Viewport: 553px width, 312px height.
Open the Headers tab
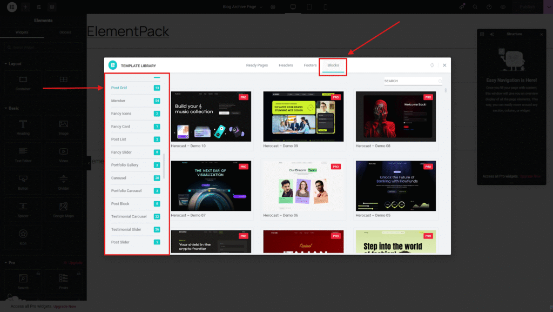coord(286,65)
